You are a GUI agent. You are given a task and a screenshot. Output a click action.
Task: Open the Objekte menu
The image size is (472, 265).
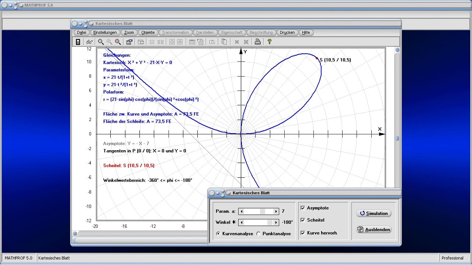148,32
